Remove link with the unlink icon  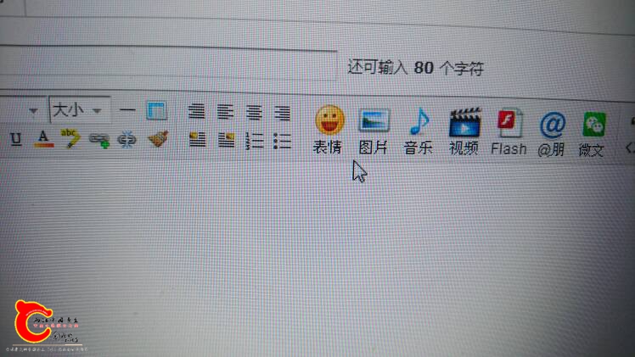[x=126, y=140]
